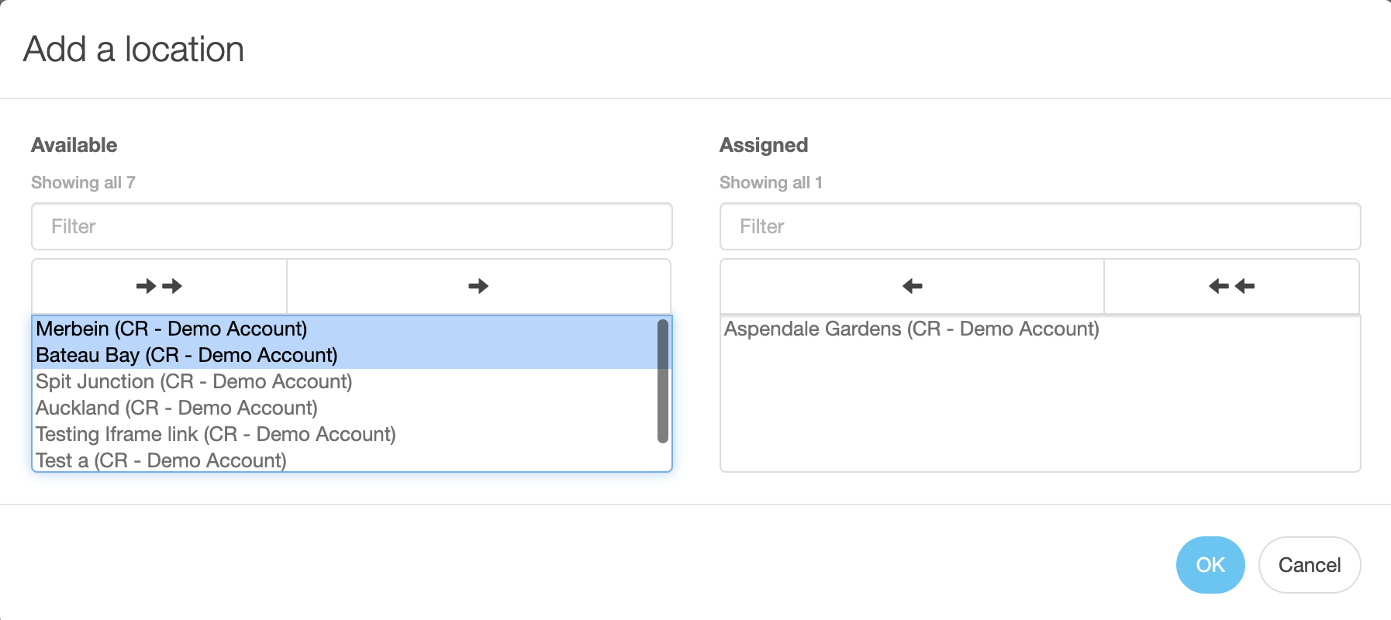Click the Available list scrollbar
The height and width of the screenshot is (620, 1391).
tap(663, 381)
